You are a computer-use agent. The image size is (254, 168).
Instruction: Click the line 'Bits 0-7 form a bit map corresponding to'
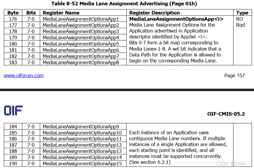click(174, 43)
